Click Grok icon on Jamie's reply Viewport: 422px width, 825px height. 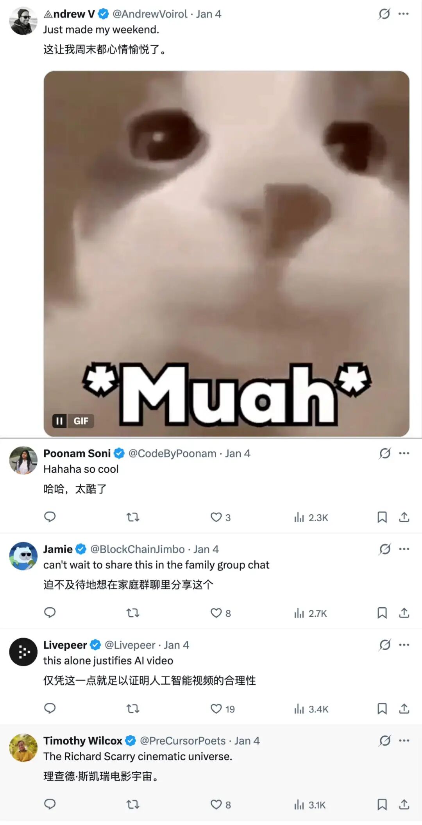coord(385,549)
